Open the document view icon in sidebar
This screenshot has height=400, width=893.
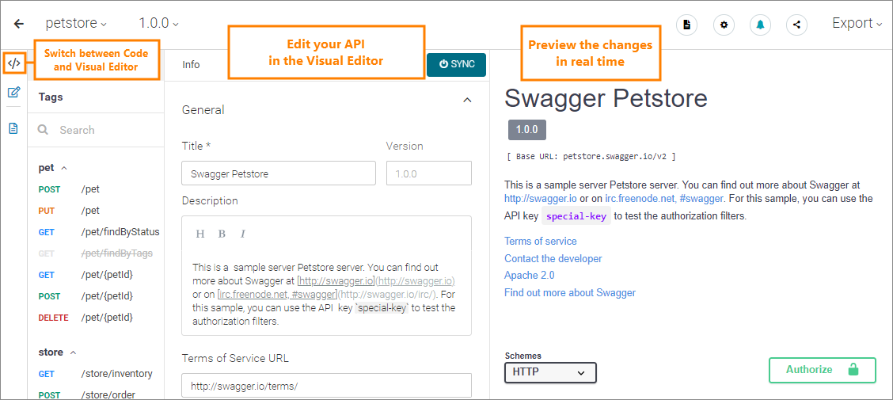pyautogui.click(x=13, y=128)
